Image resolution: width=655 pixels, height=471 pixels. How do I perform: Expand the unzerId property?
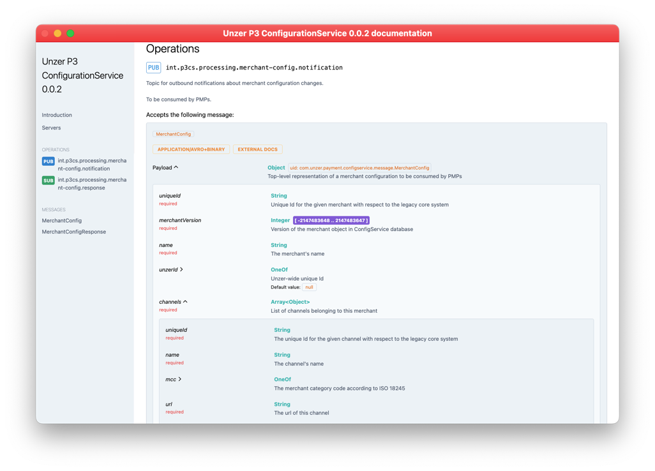(x=171, y=270)
